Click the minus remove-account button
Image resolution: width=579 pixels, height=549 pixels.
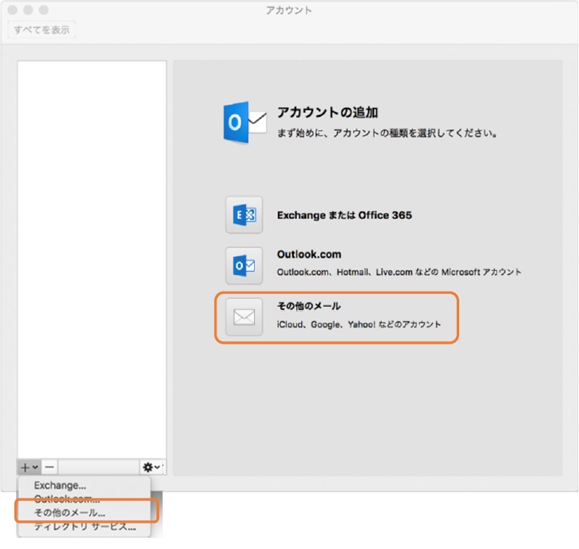pos(50,467)
